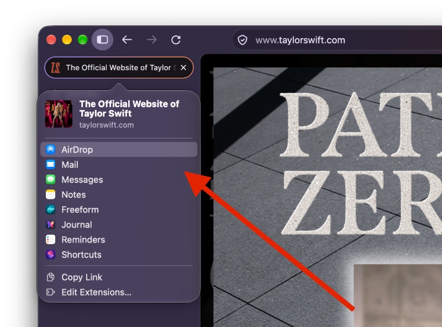
Task: Click the Mail envelope icon
Action: click(51, 165)
